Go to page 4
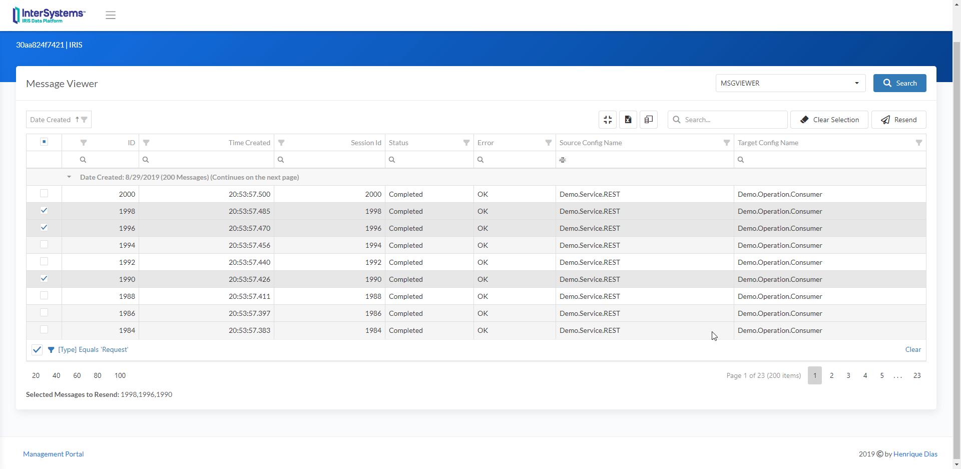 coord(865,375)
